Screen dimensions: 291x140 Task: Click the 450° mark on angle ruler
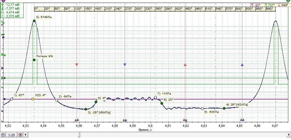tap(189, 9)
